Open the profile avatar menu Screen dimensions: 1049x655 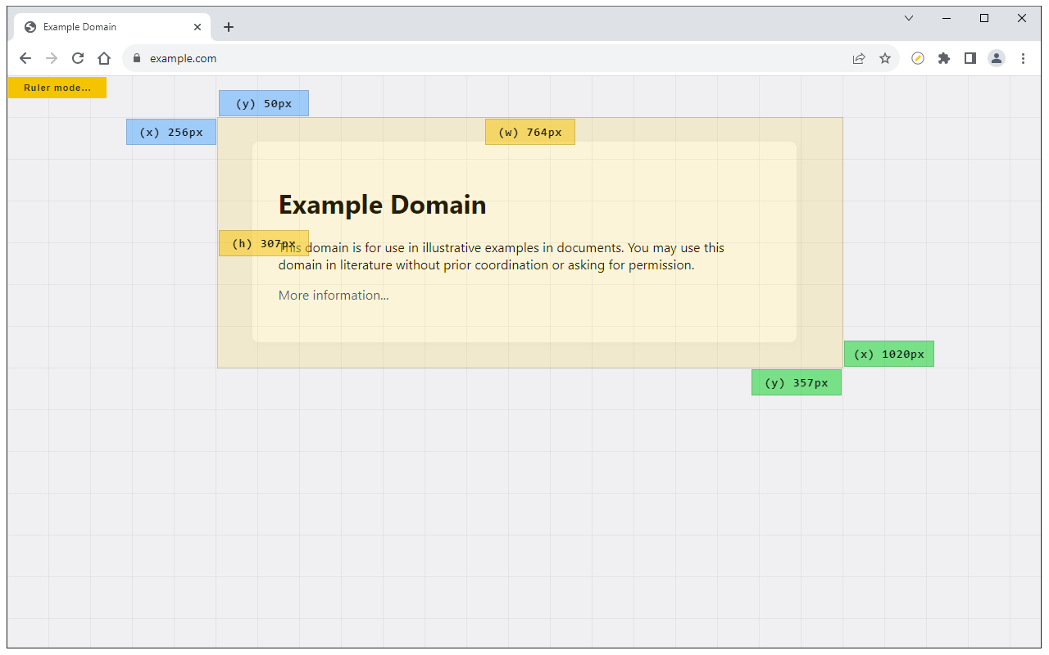coord(997,58)
